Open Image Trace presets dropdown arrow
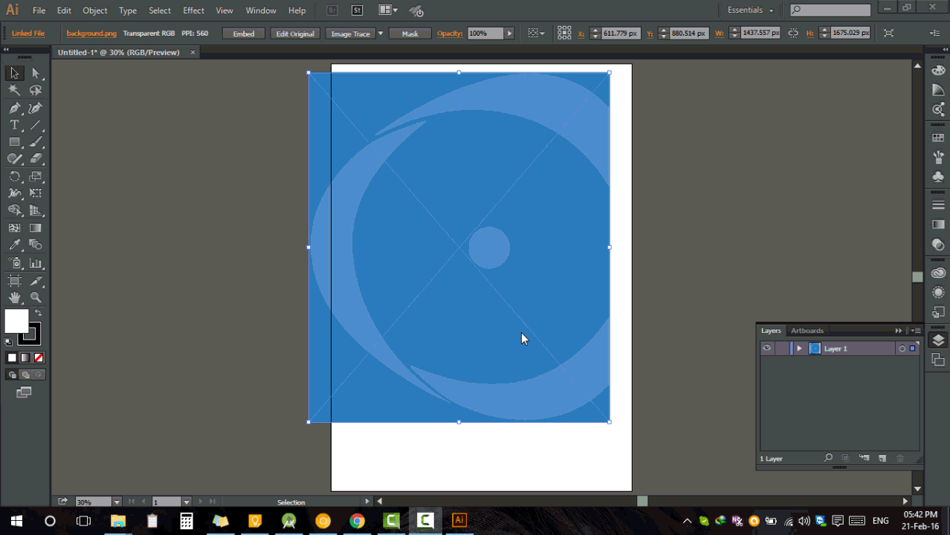This screenshot has width=950, height=535. click(381, 33)
